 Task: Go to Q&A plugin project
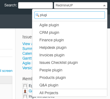click(x=70, y=85)
